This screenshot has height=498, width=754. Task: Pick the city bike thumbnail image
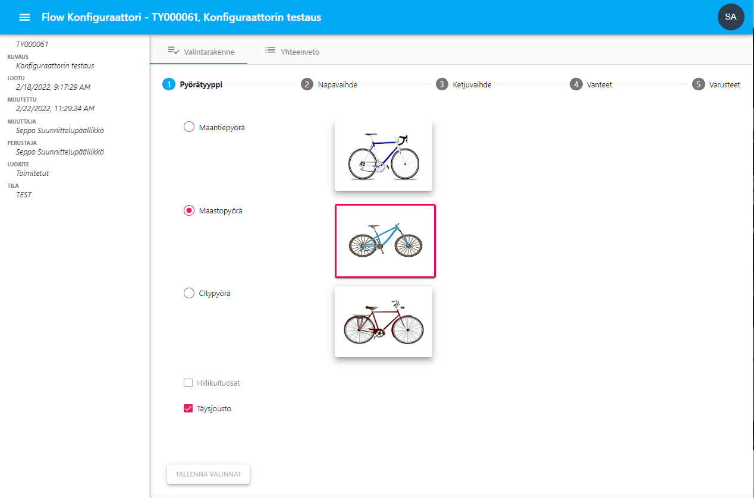tap(384, 322)
